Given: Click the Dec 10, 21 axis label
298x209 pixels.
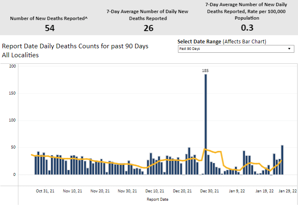Looking at the screenshot, I should [155, 191].
